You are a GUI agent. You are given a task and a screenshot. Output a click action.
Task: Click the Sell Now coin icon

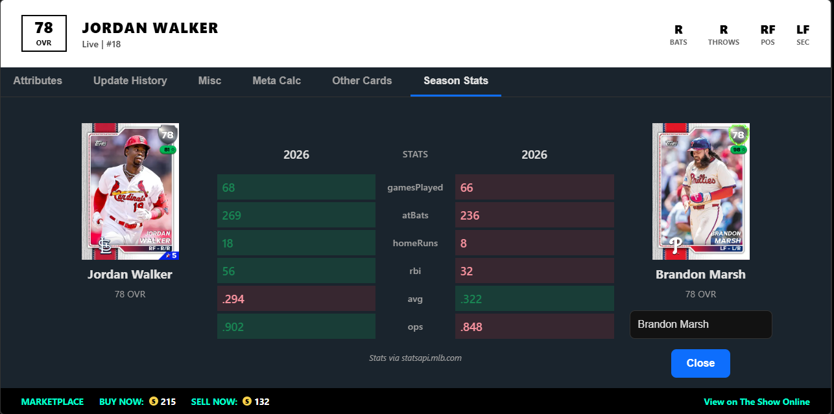coord(247,402)
